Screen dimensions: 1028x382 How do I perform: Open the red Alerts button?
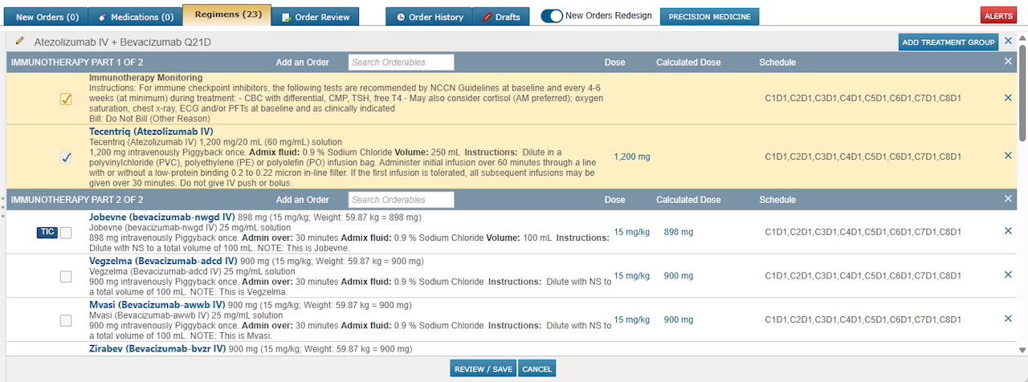point(998,16)
